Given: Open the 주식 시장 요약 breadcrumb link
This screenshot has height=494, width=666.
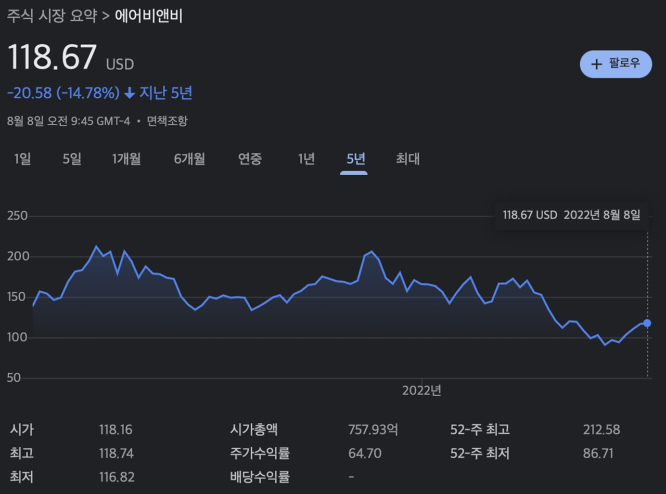Looking at the screenshot, I should [x=52, y=15].
